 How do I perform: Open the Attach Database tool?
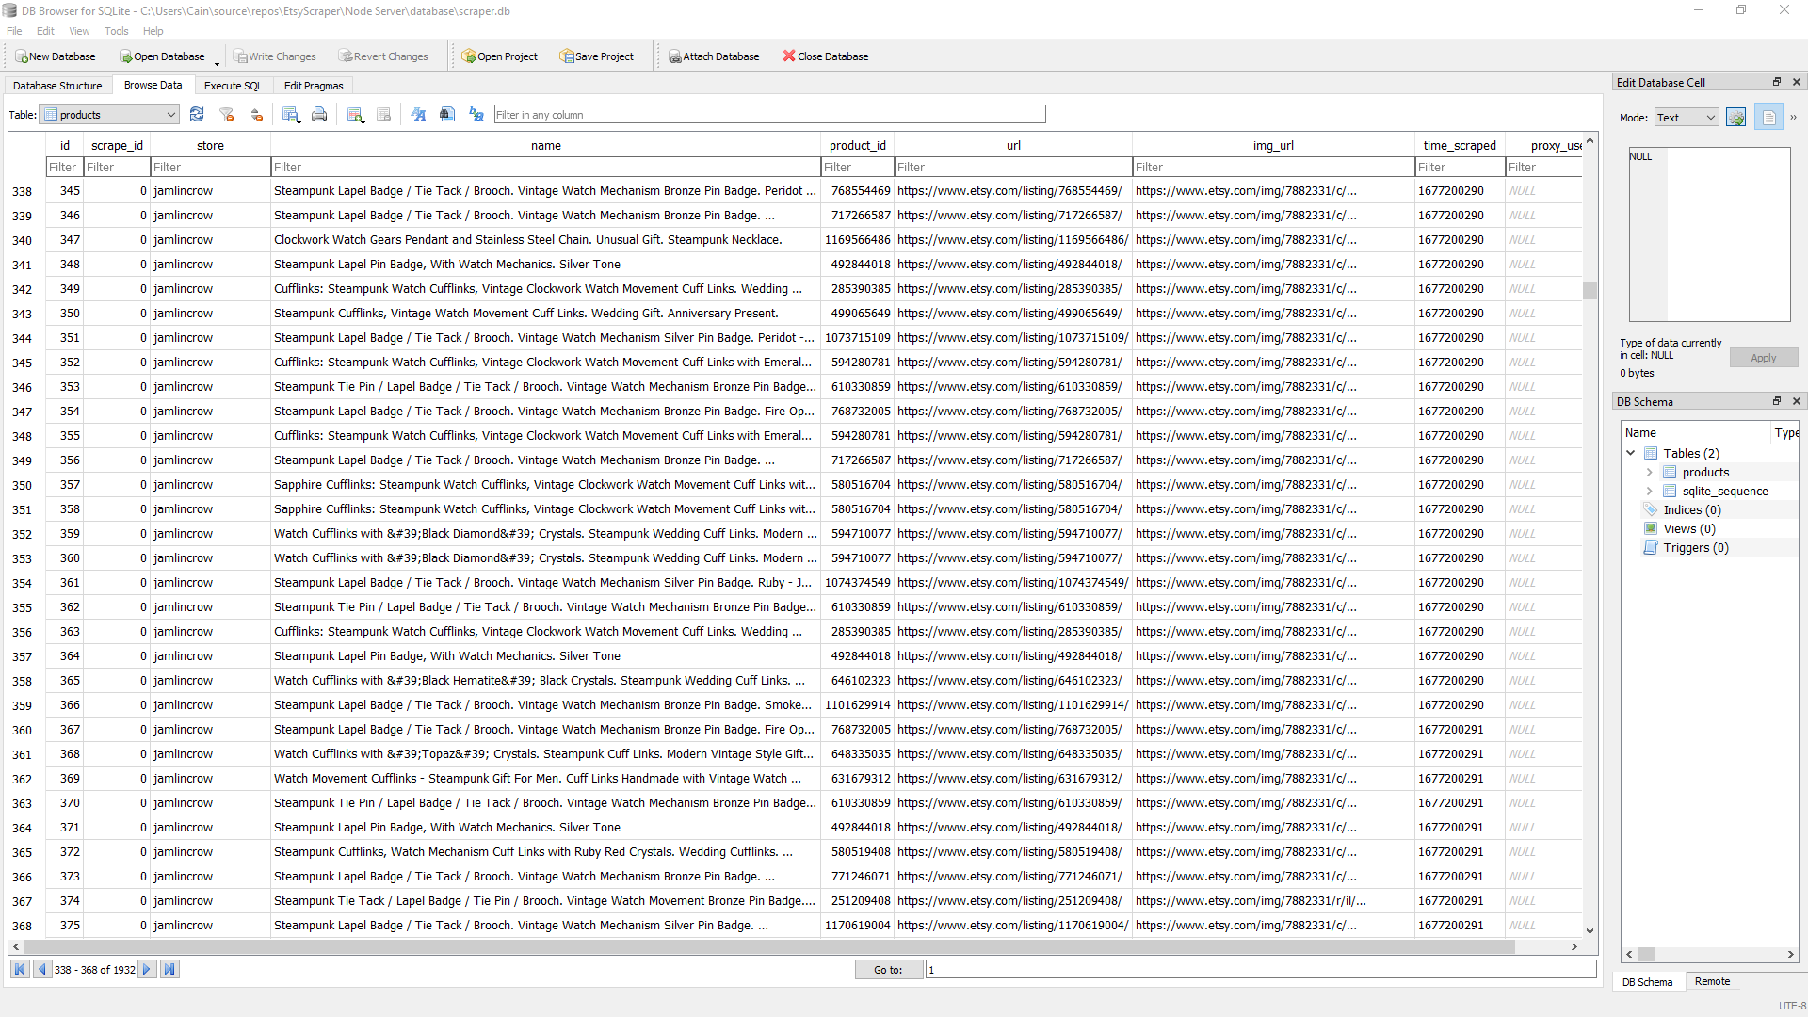[x=714, y=56]
